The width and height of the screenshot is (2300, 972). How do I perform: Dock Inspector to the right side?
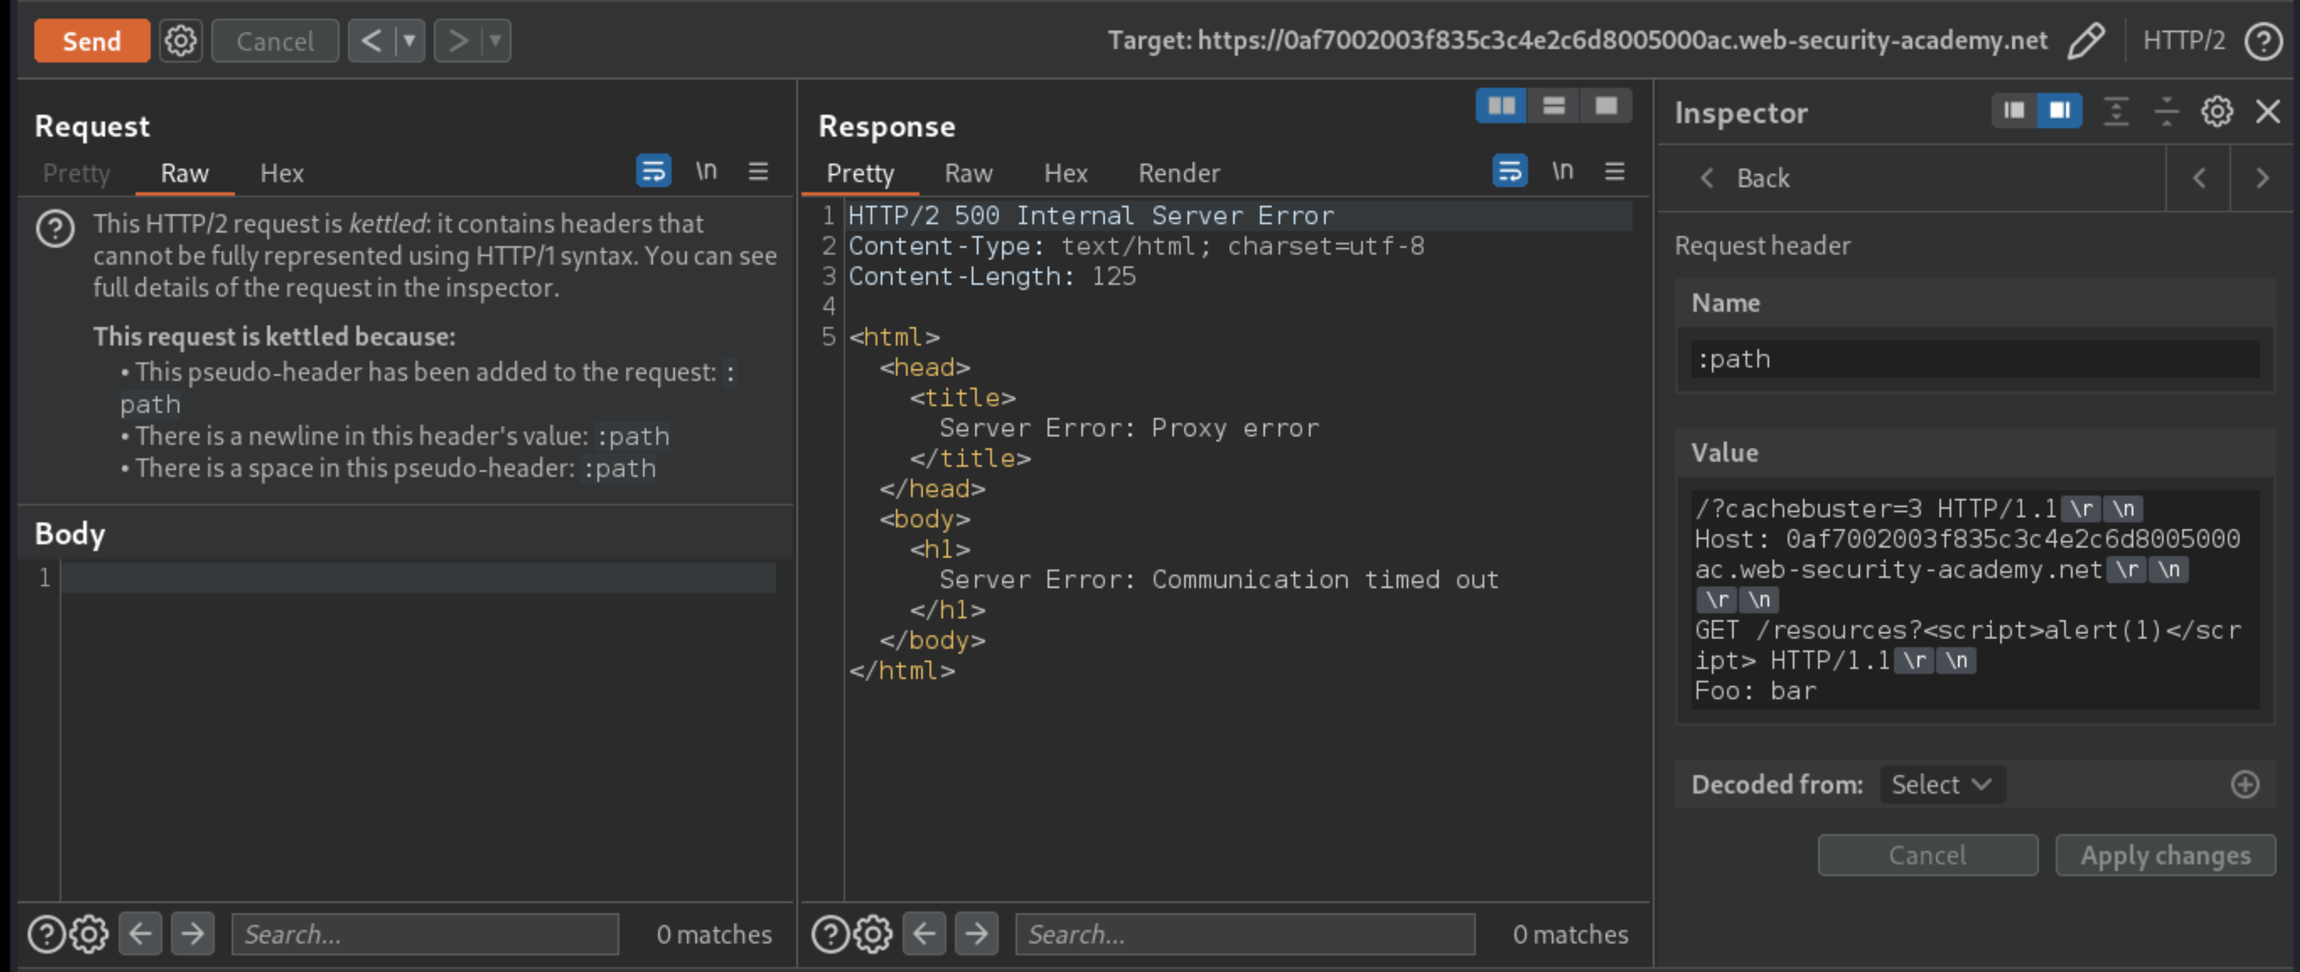pos(2060,110)
